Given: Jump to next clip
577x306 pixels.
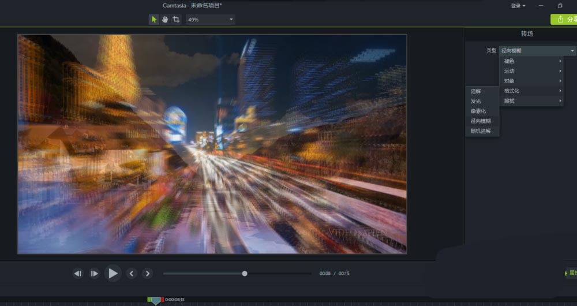Looking at the screenshot, I should click(x=148, y=274).
